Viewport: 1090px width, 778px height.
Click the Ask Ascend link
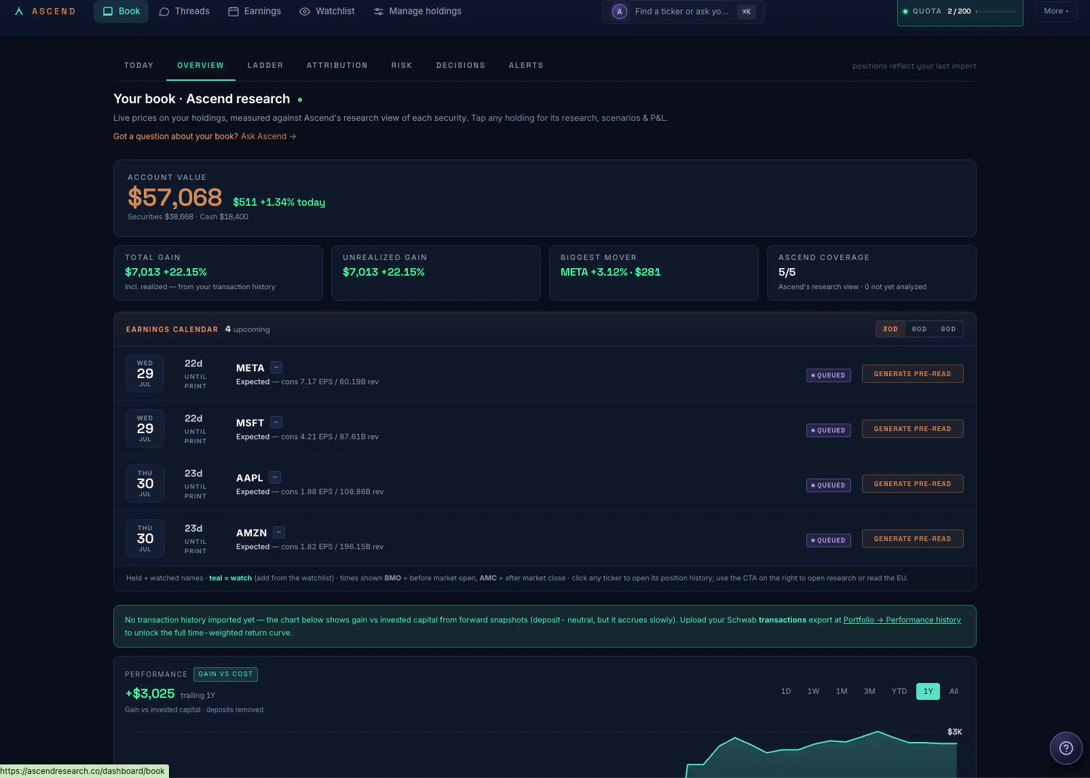(x=268, y=136)
